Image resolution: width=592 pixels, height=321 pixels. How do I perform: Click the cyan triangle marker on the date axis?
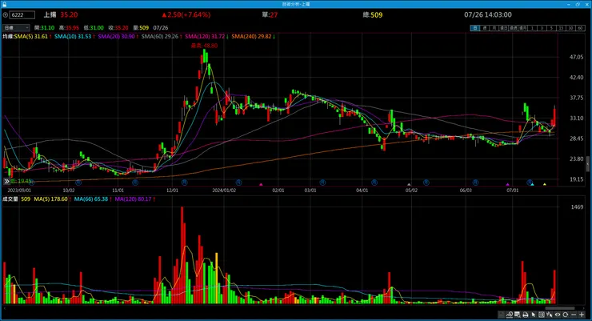tap(532, 184)
